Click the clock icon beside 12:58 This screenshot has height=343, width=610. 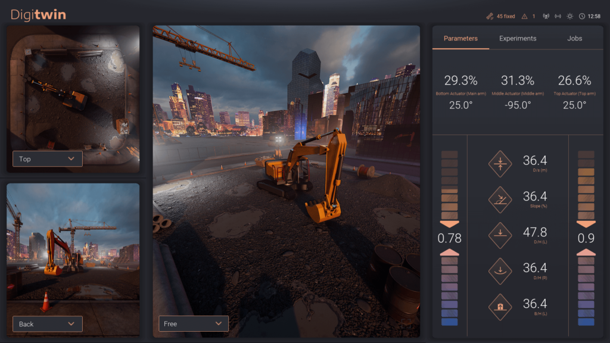coord(582,16)
